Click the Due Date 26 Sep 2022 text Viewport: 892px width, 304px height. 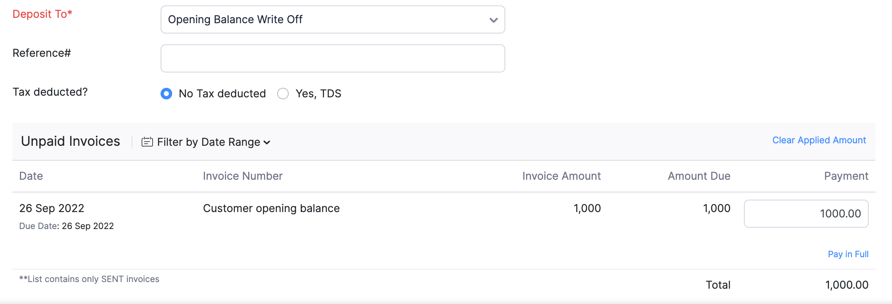(66, 226)
